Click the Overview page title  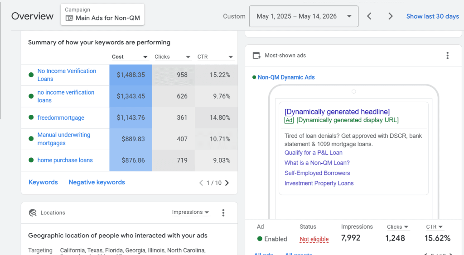point(32,16)
